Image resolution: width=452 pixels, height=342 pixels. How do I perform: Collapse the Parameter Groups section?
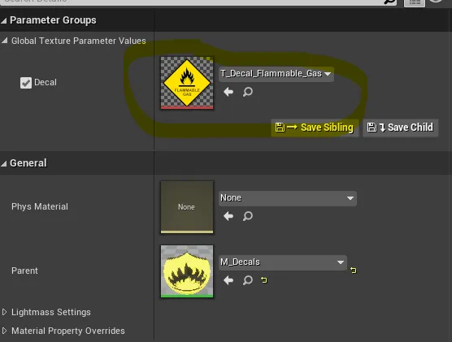[x=4, y=20]
